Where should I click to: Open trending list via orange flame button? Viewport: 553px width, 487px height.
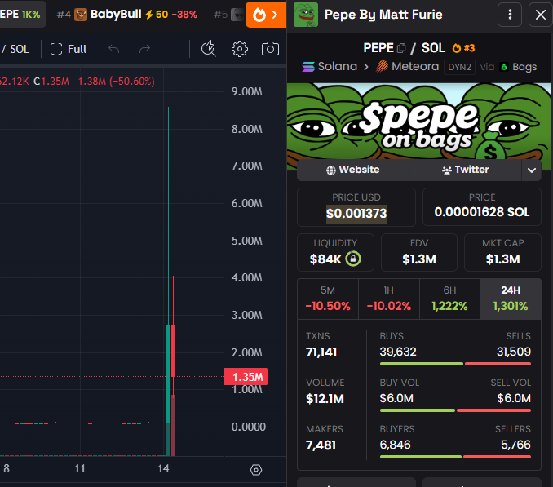[266, 15]
